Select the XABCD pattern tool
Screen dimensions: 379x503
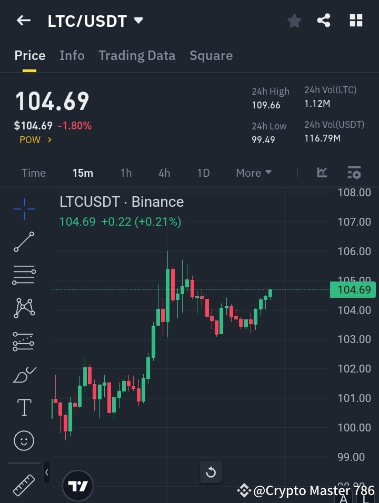coord(24,308)
